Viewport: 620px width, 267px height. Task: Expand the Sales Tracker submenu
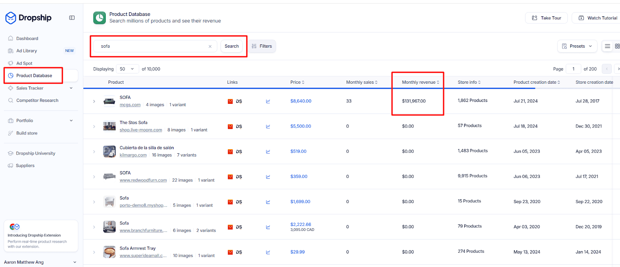71,88
